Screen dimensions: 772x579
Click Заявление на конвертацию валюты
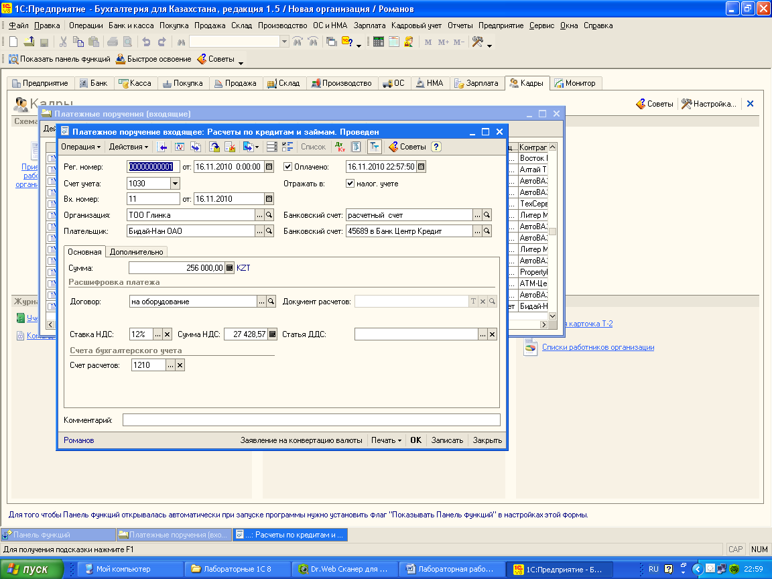point(302,440)
